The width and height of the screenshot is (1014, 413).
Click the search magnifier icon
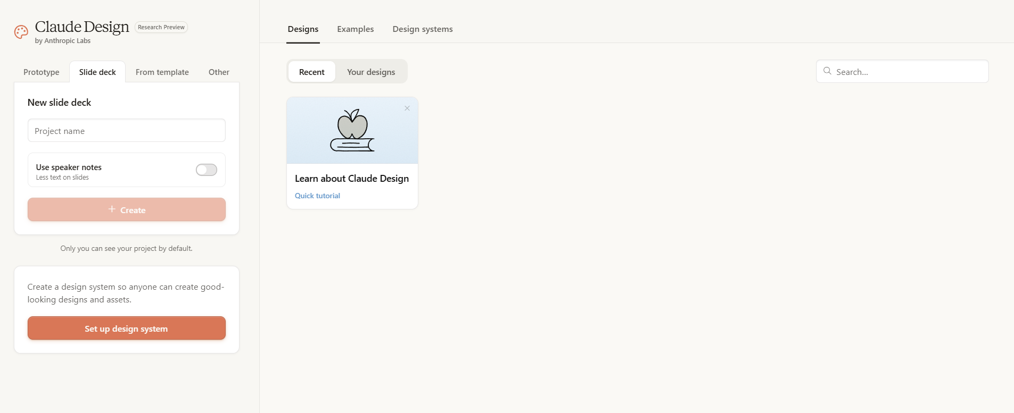pos(827,71)
